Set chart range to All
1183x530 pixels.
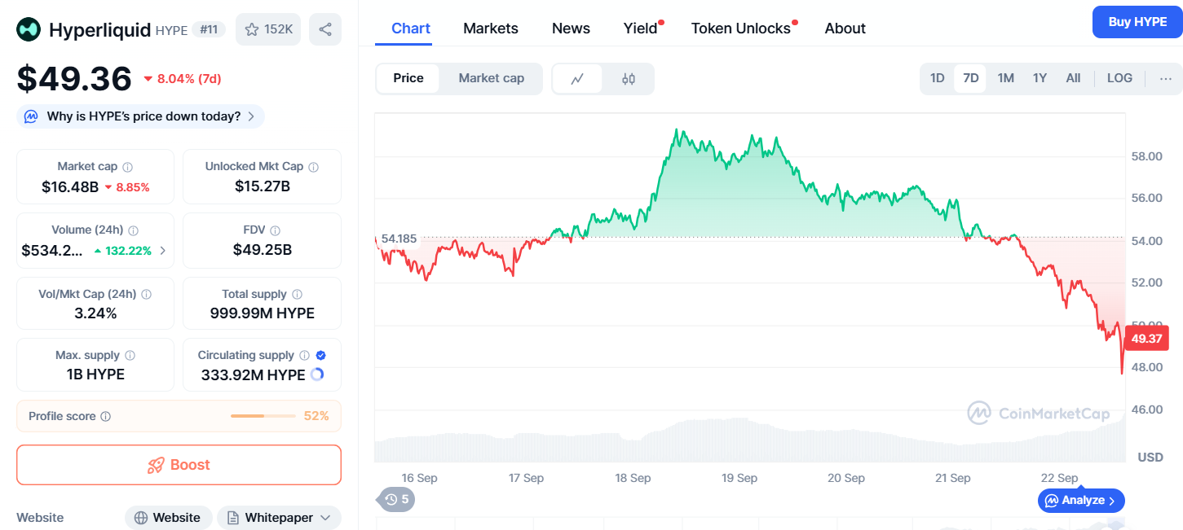(x=1073, y=78)
